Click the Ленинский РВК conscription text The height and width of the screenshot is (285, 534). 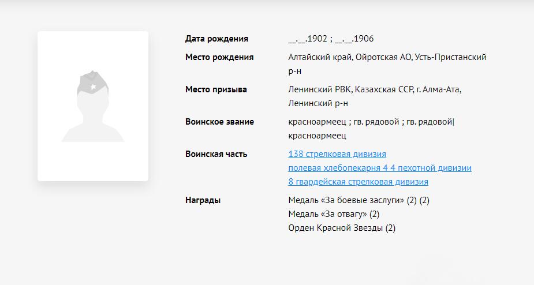click(319, 89)
